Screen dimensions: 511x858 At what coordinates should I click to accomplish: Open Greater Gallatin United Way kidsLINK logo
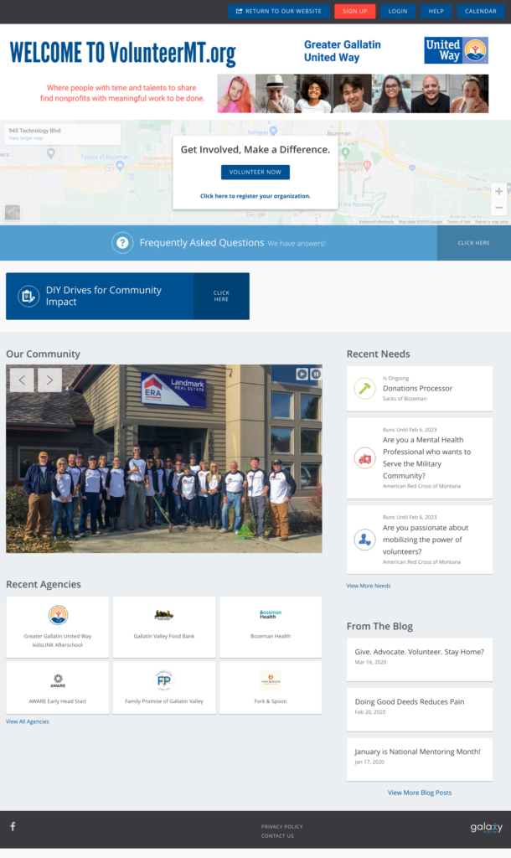[x=58, y=615]
